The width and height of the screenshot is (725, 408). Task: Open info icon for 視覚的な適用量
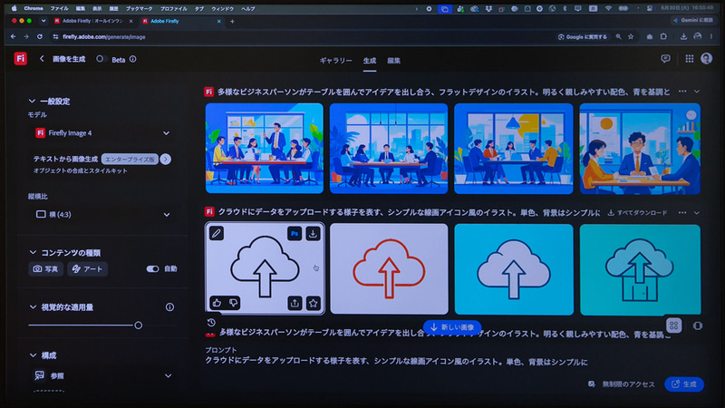[169, 307]
